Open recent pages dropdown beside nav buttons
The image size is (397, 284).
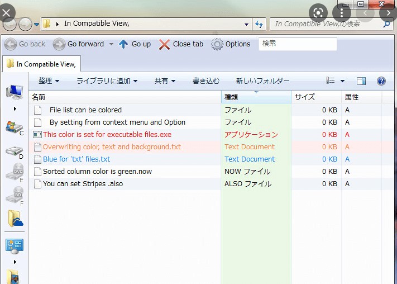point(36,25)
